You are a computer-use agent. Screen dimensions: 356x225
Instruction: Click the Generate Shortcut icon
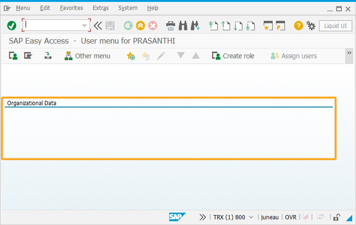(x=281, y=26)
